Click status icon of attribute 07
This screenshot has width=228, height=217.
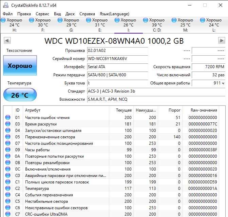click(8, 143)
